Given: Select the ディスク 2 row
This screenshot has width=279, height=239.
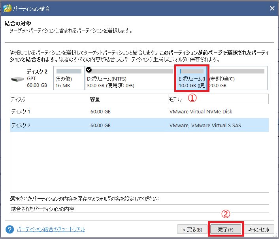Looking at the screenshot, I should pos(139,125).
